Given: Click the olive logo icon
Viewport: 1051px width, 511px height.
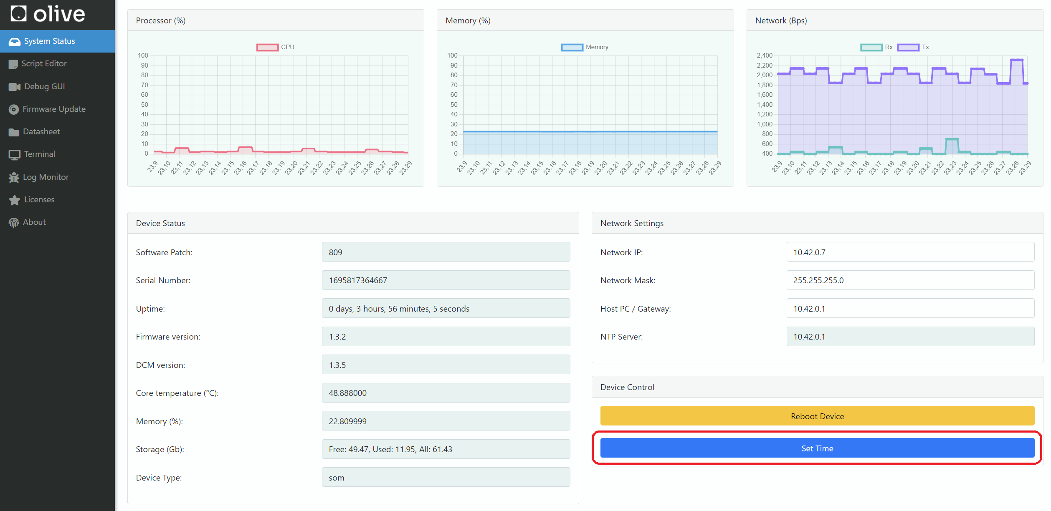Looking at the screenshot, I should pos(18,13).
